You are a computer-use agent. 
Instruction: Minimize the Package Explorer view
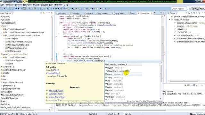point(49,13)
